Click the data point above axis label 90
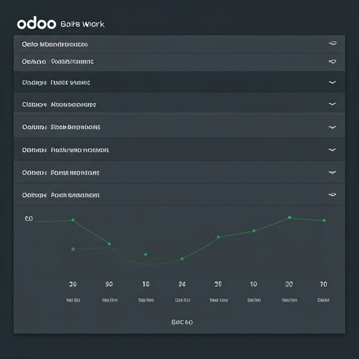This screenshot has width=359, height=359. point(109,244)
